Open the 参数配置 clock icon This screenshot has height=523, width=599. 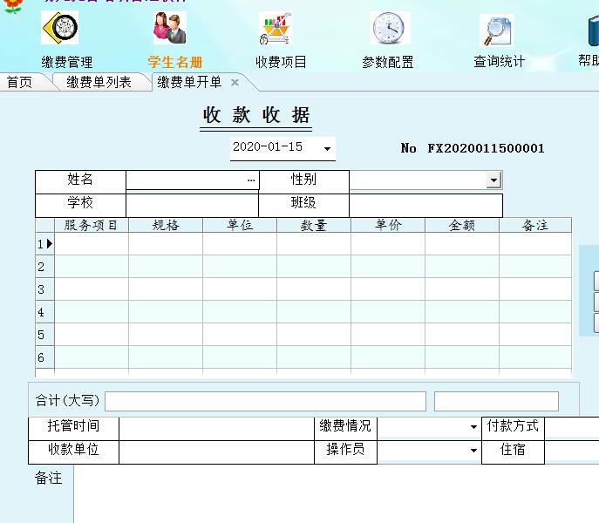[x=390, y=28]
